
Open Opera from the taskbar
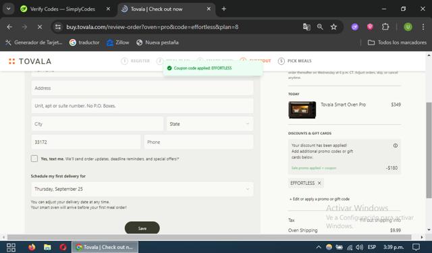63,247
